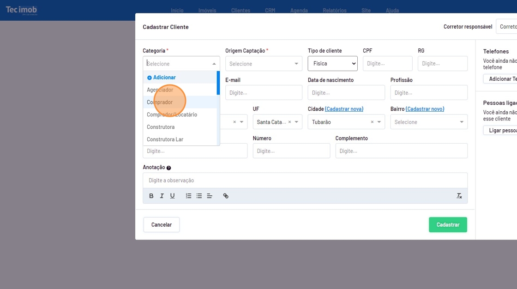Click the Anotação help question-mark icon
Viewport: 517px width, 289px height.
(169, 168)
